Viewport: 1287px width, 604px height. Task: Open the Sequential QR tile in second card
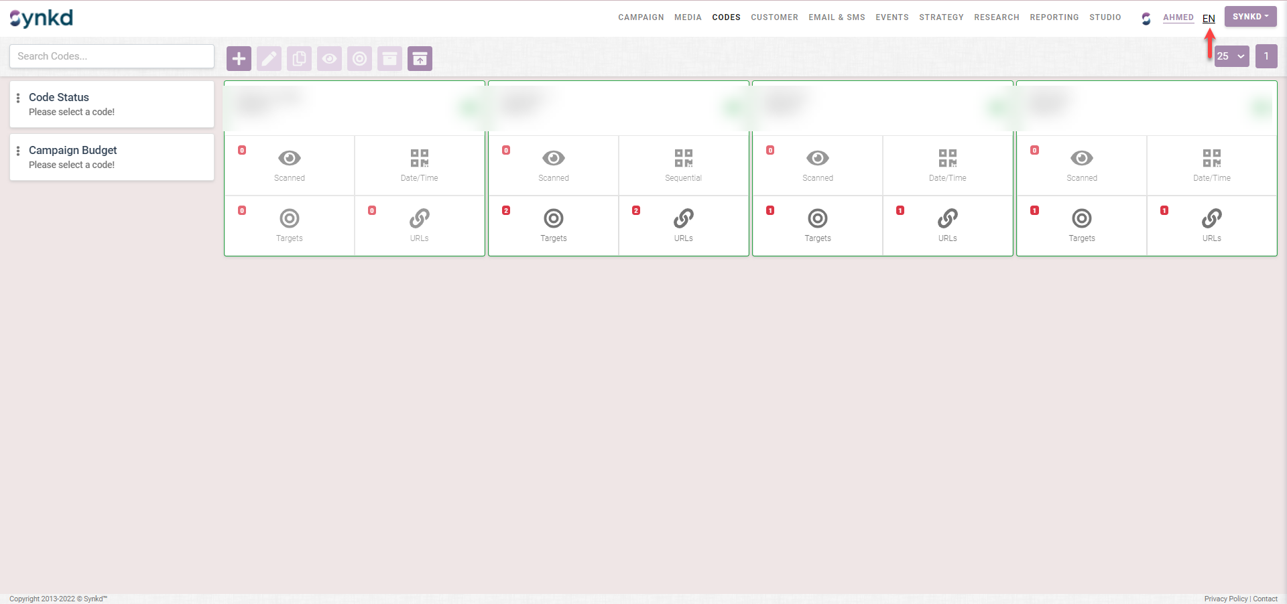(683, 165)
